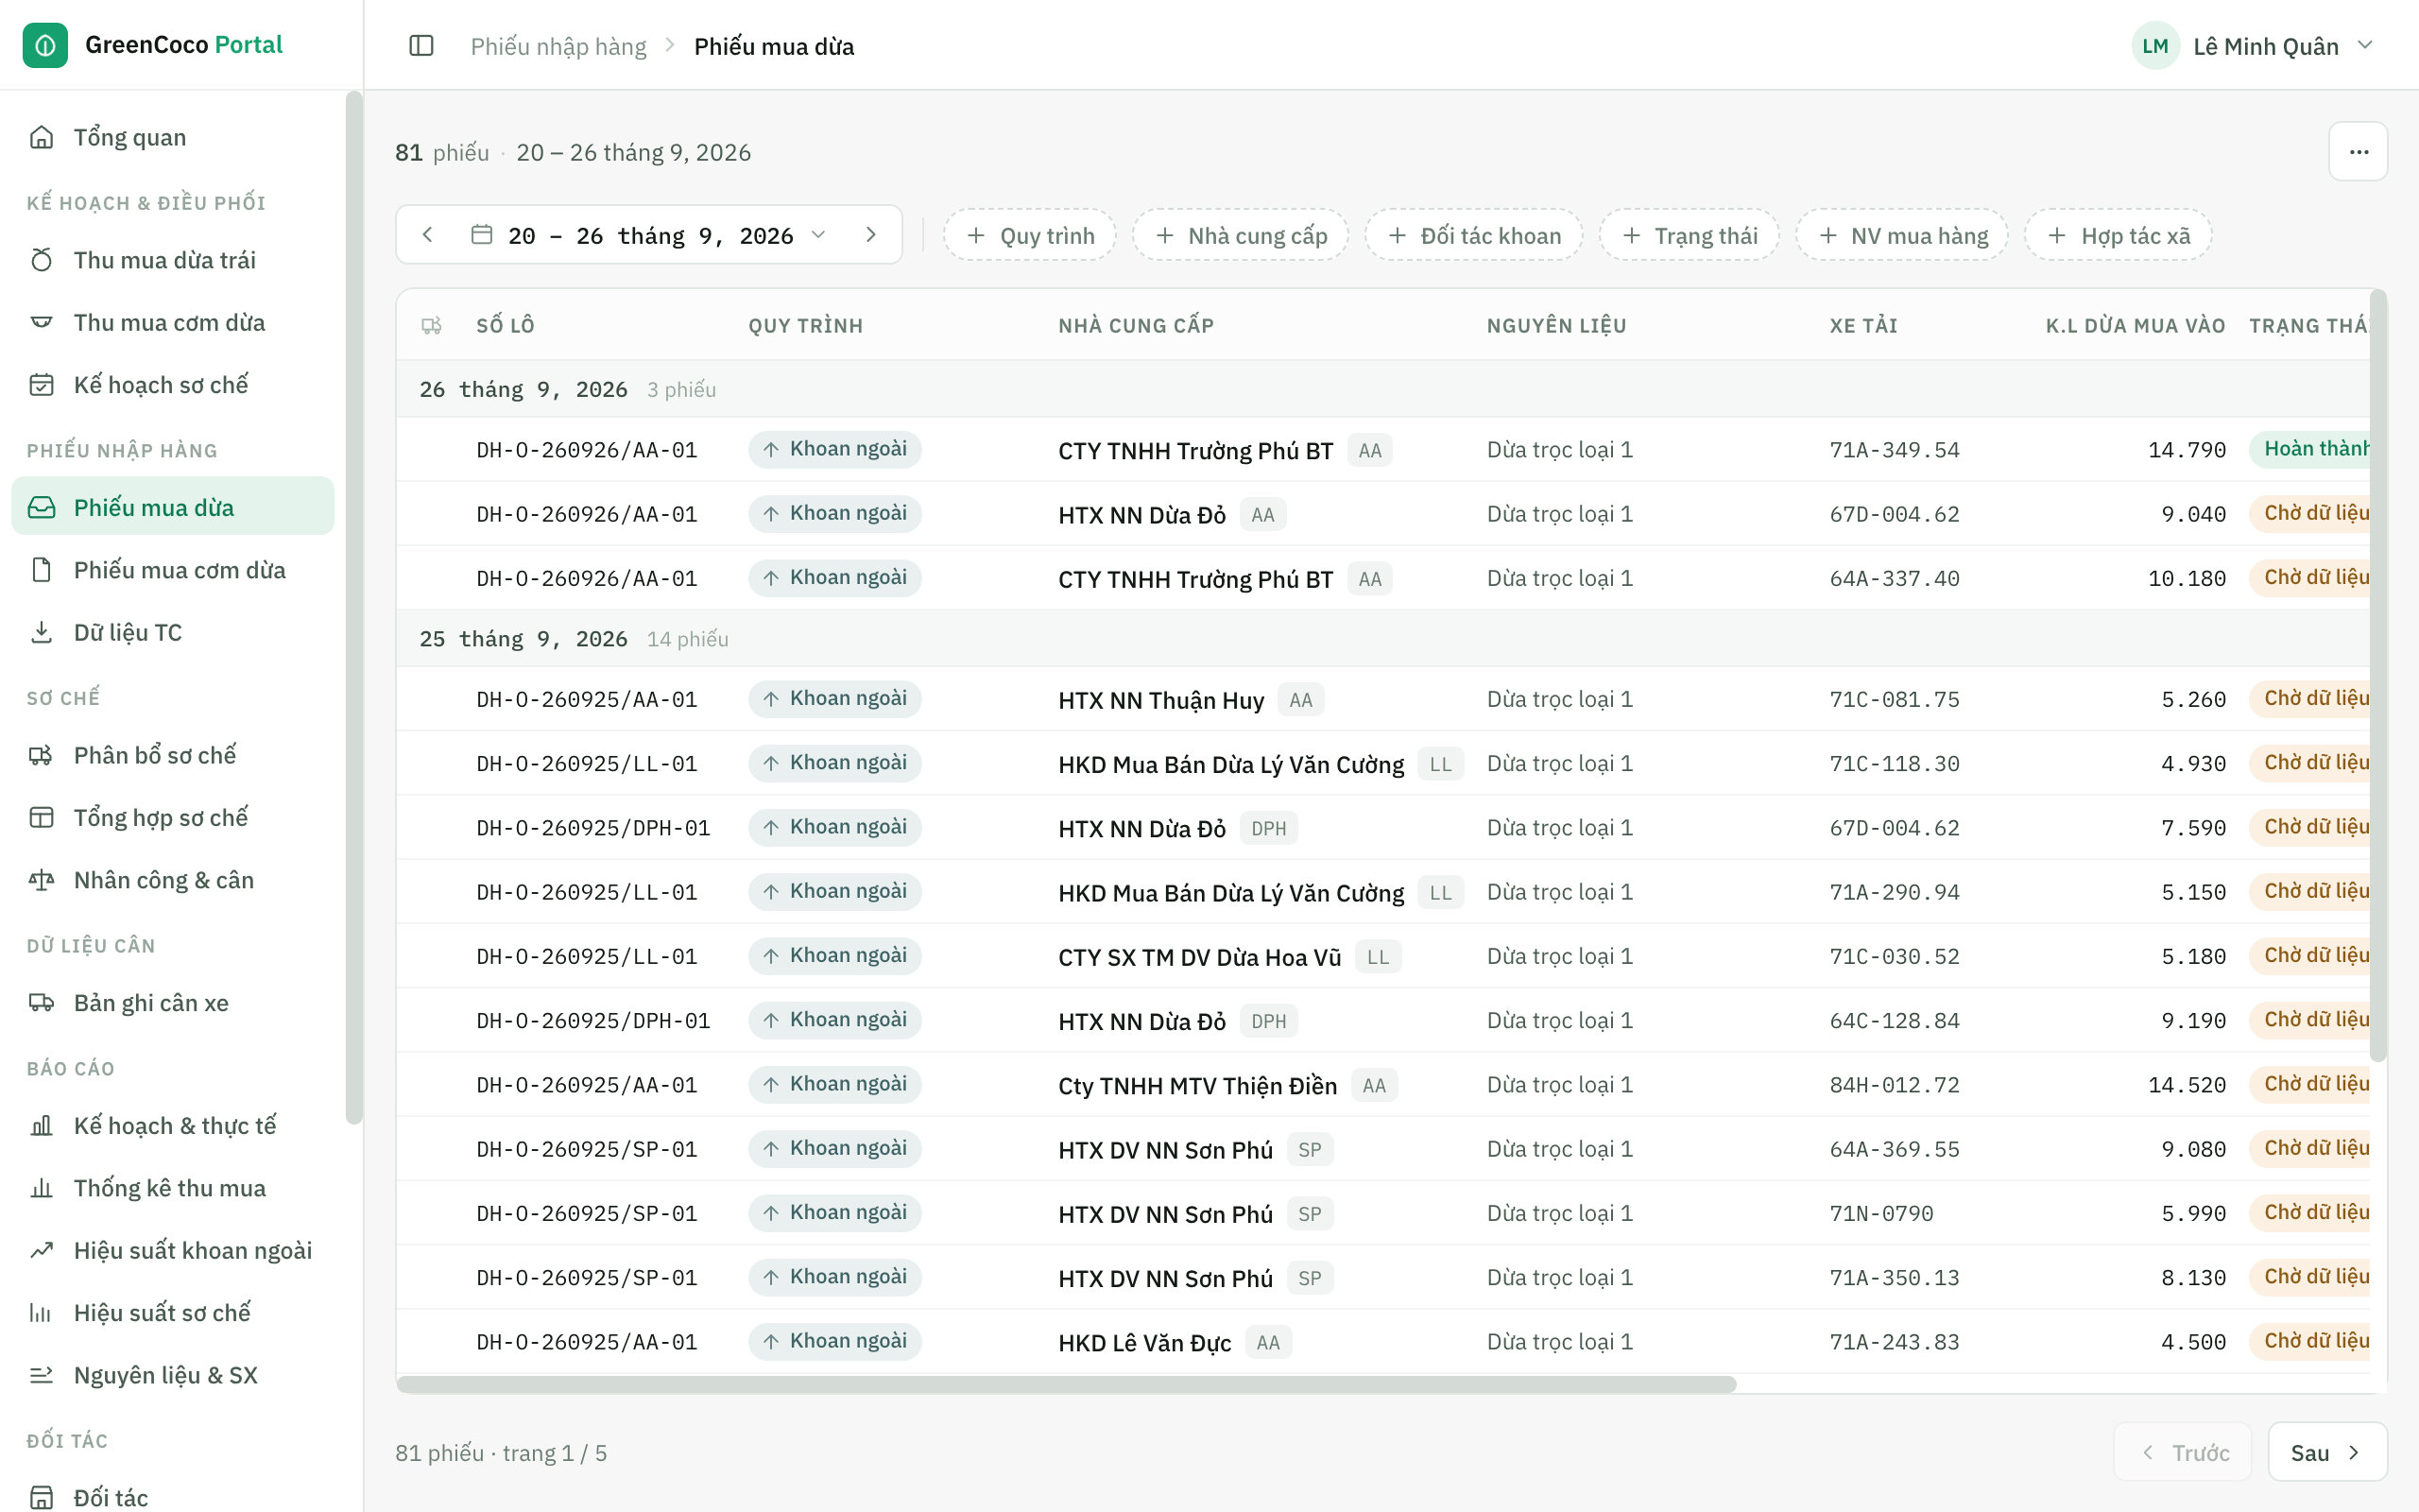Click the Phiếu mua dừa inbox icon
The image size is (2419, 1512).
(41, 507)
